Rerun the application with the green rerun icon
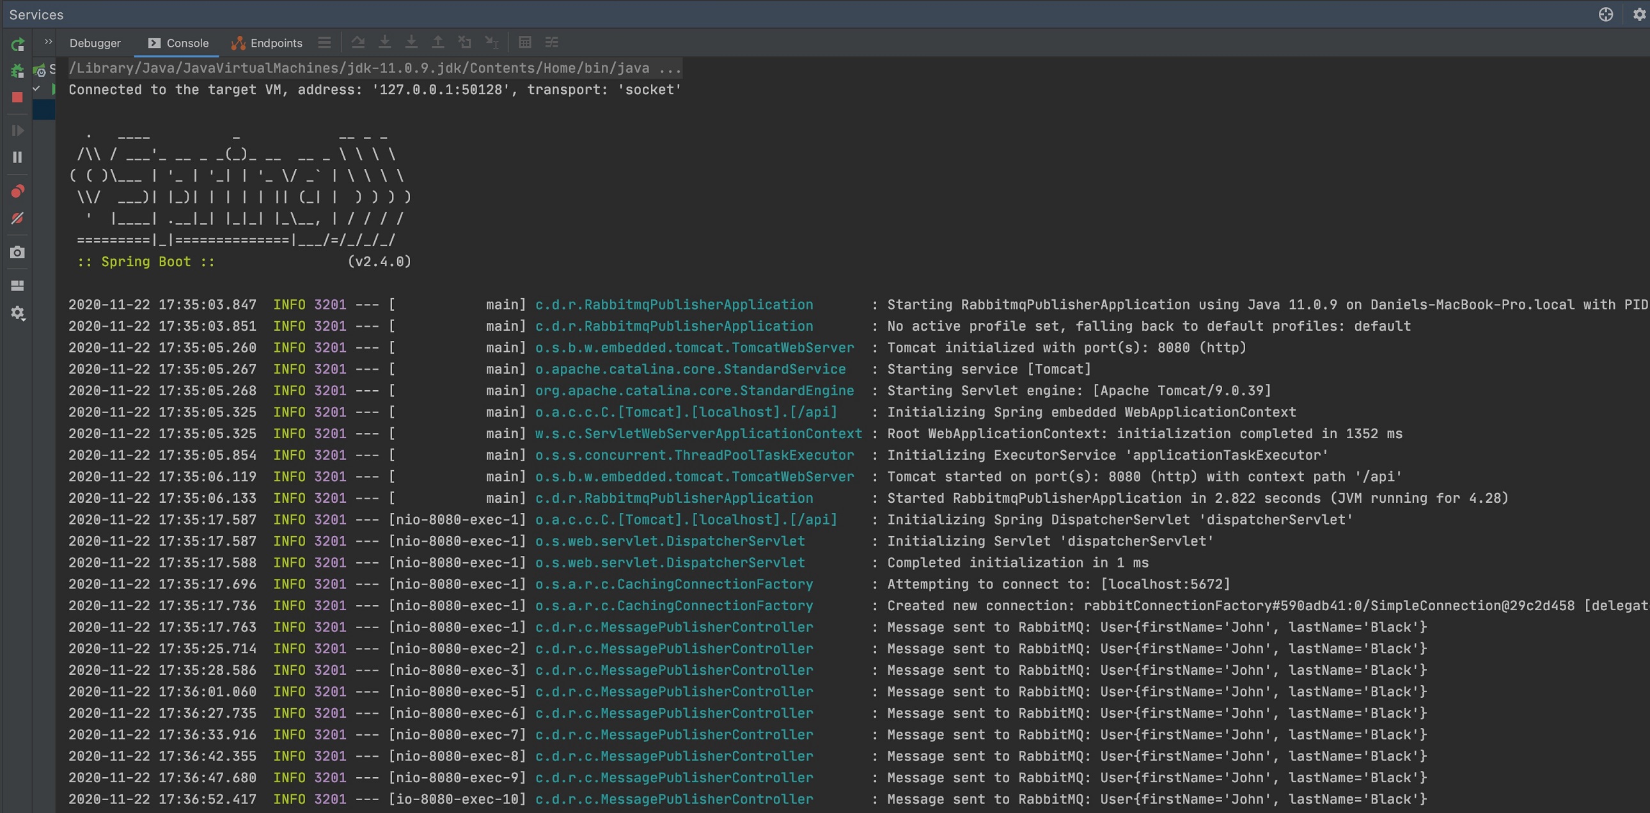Image resolution: width=1650 pixels, height=813 pixels. (x=17, y=44)
